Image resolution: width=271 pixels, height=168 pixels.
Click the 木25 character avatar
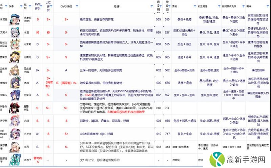click(x=15, y=83)
